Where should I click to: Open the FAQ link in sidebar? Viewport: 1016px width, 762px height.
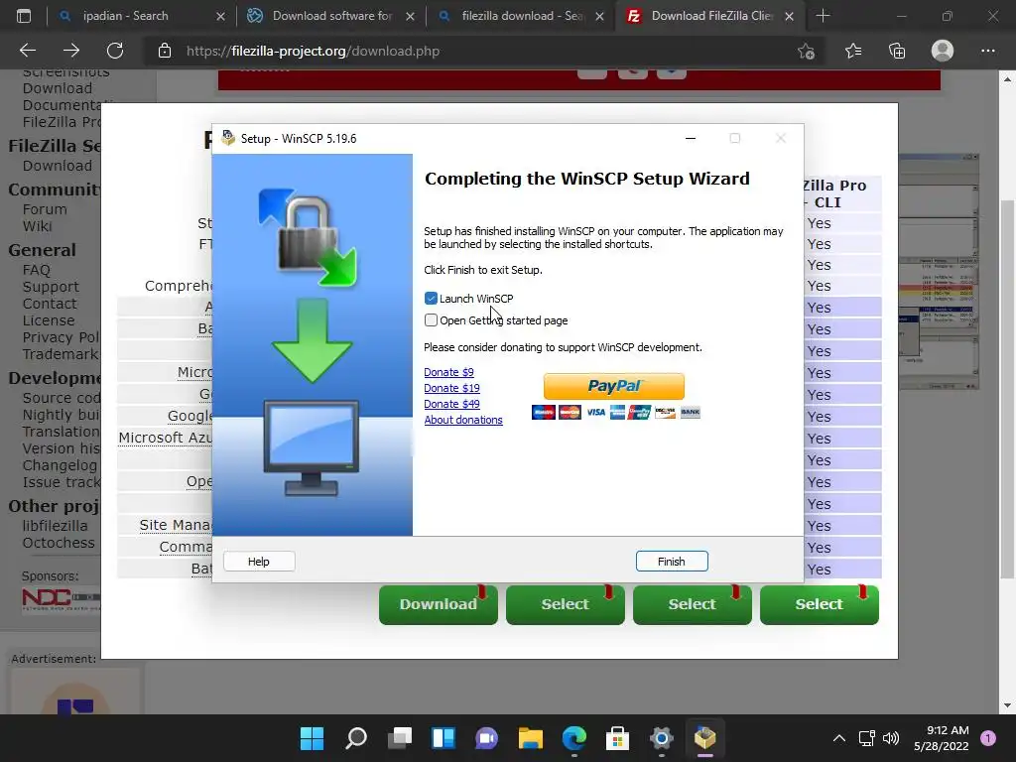pyautogui.click(x=37, y=270)
